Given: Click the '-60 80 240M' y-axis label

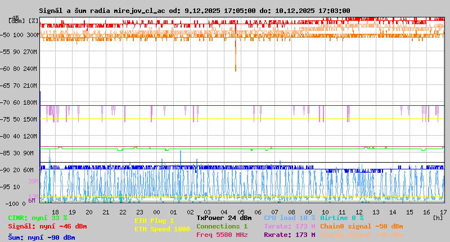Looking at the screenshot, I should (19, 69).
